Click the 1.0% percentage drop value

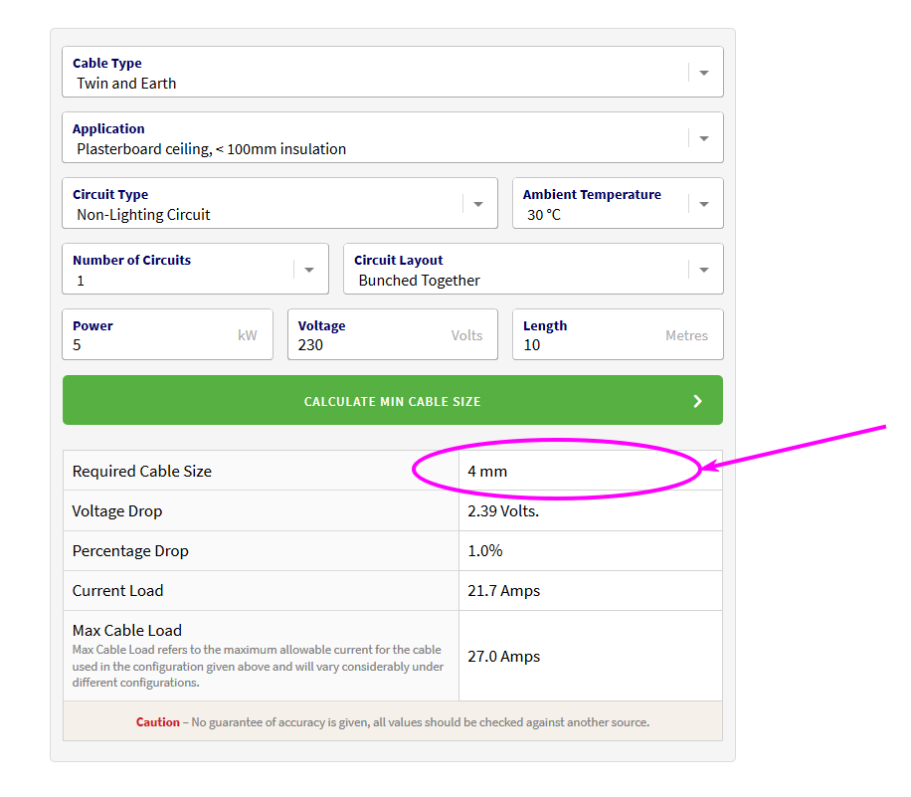484,551
